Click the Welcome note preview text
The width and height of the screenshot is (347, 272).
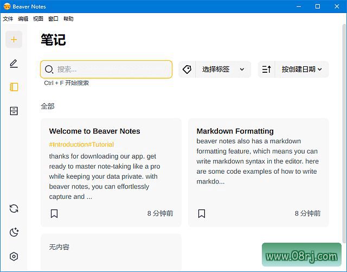[105, 176]
